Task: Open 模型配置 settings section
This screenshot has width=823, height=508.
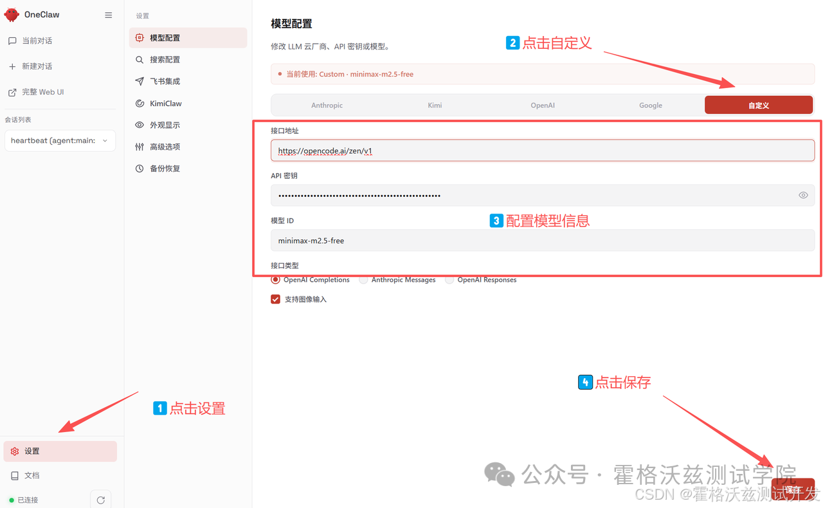Action: (x=188, y=38)
